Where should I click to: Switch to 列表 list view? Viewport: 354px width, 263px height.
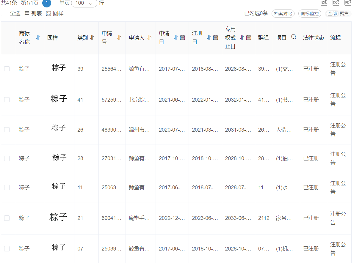[x=33, y=13]
